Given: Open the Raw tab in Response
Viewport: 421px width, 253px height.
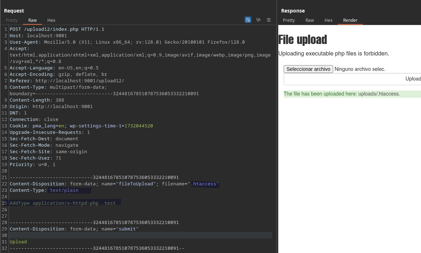Looking at the screenshot, I should coord(309,20).
